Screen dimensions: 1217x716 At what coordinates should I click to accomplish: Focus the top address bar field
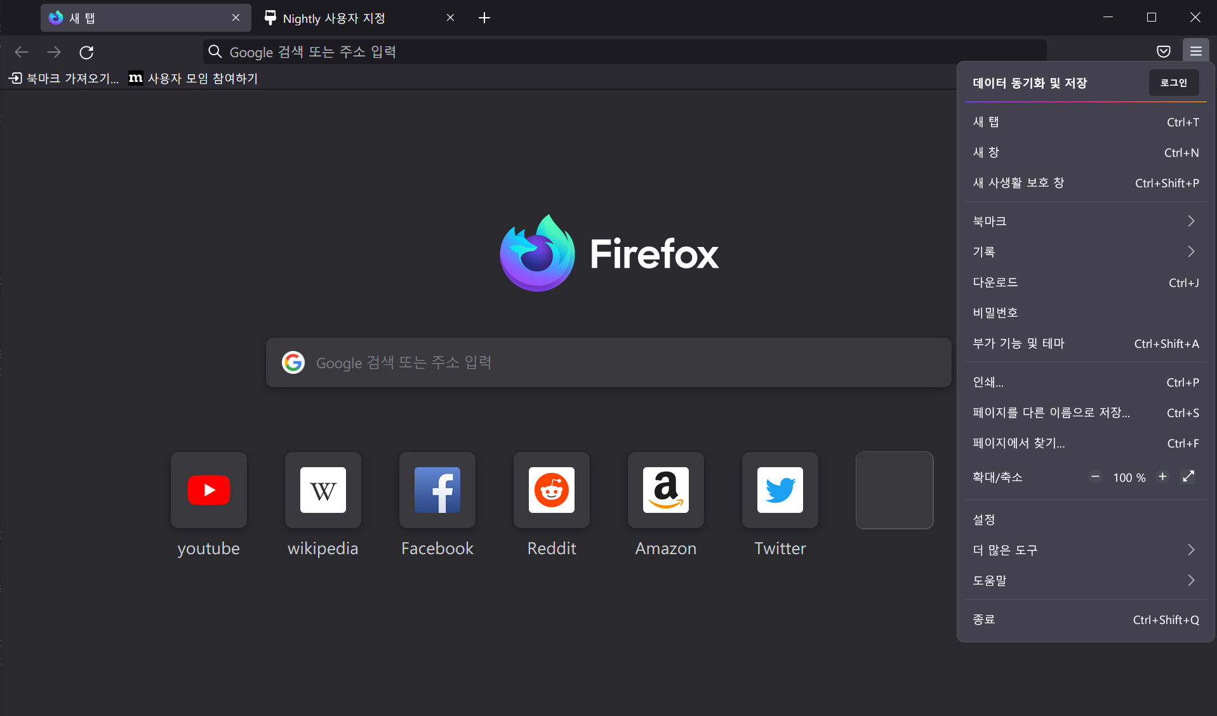coord(625,51)
